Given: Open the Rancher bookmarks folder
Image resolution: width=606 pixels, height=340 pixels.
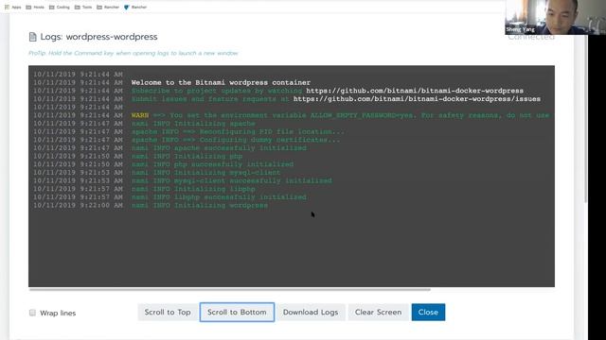Looking at the screenshot, I should [108, 7].
